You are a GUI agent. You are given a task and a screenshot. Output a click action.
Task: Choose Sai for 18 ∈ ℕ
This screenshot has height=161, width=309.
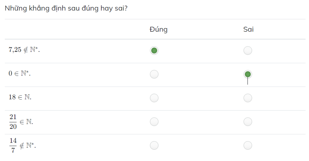pos(247,98)
